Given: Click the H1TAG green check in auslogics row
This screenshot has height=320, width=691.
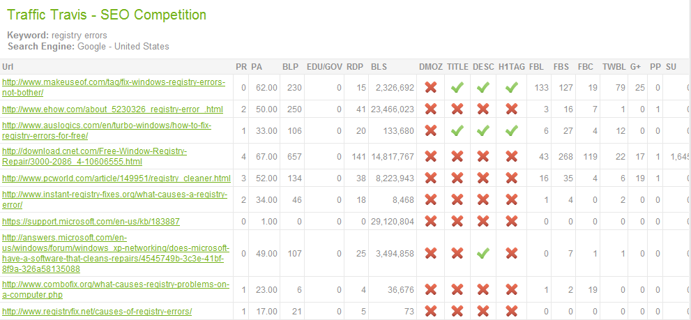Looking at the screenshot, I should (x=511, y=130).
